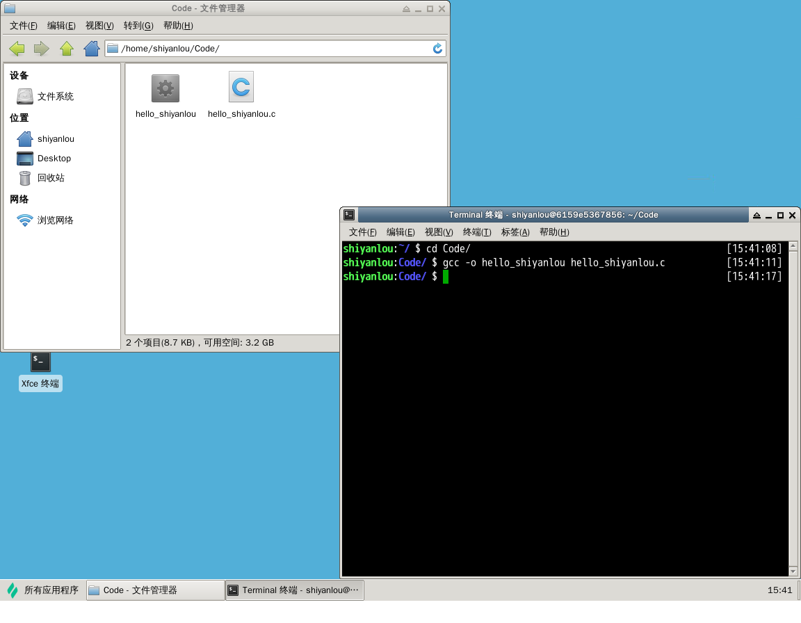The width and height of the screenshot is (801, 623).
Task: Click terminal scrollbar down arrow
Action: (793, 572)
